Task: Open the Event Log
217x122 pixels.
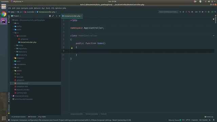Action: (209, 117)
